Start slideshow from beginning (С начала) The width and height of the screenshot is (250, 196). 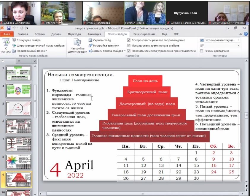[x=6, y=46]
